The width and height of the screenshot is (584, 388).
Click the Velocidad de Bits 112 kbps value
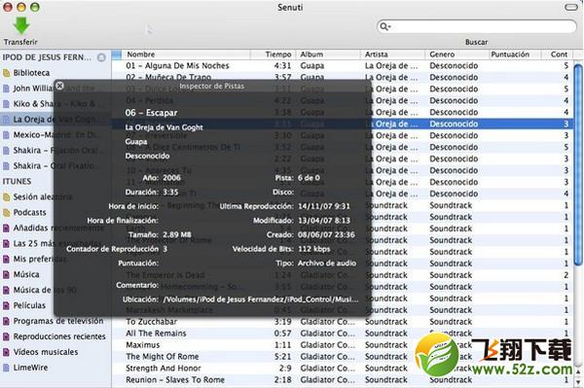pyautogui.click(x=314, y=249)
